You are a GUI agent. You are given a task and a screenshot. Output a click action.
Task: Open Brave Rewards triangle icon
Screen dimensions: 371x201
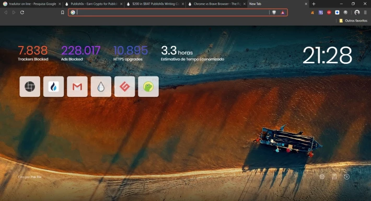coord(283,13)
